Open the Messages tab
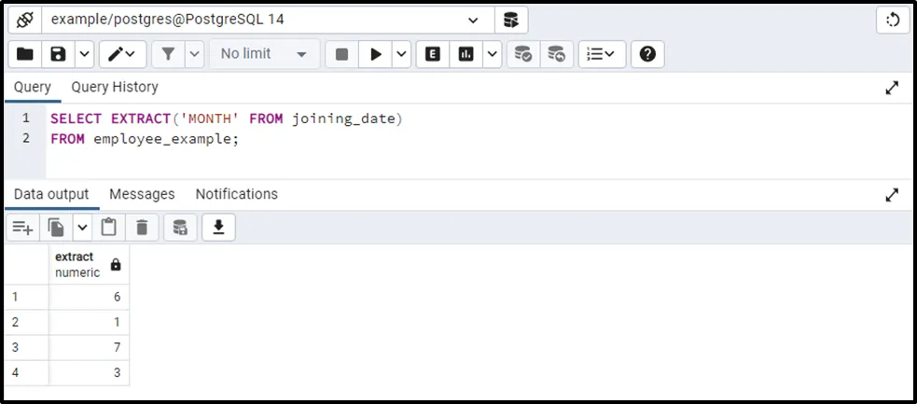 tap(142, 194)
